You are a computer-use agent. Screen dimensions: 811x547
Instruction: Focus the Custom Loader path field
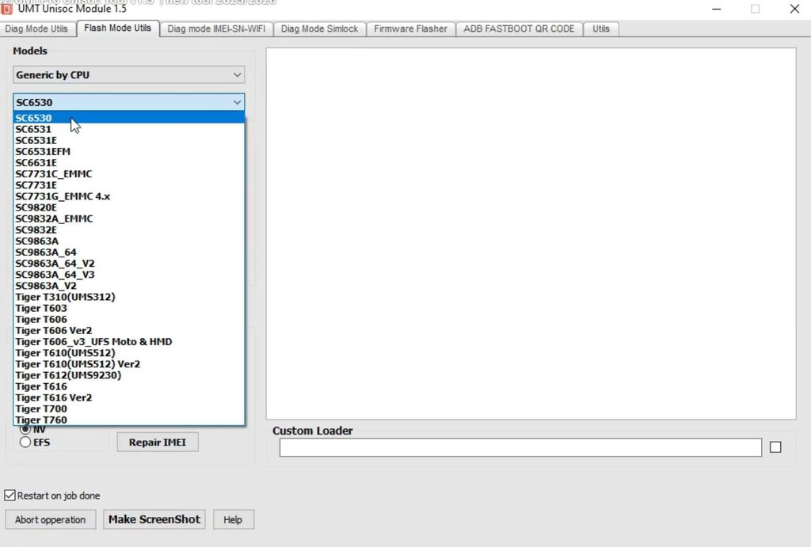click(520, 447)
